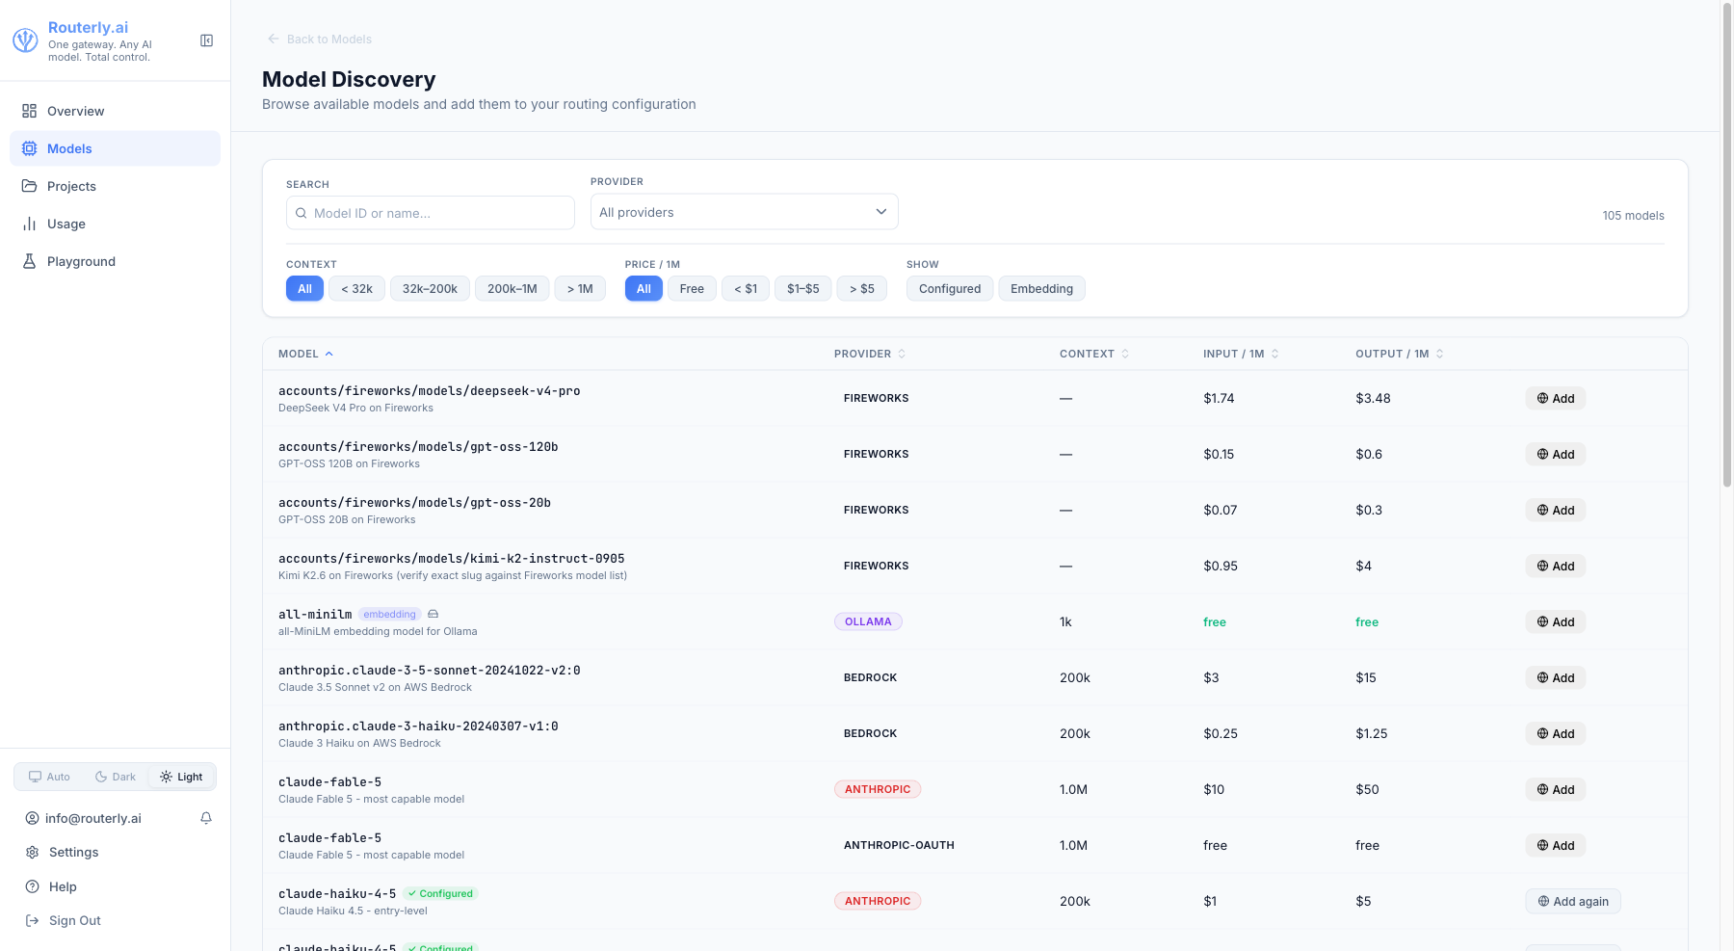This screenshot has height=951, width=1734.
Task: Toggle the Embedding show filter
Action: (x=1041, y=288)
